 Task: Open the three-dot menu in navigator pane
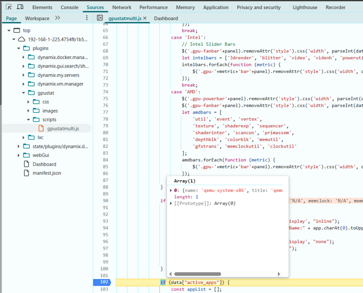tap(87, 18)
